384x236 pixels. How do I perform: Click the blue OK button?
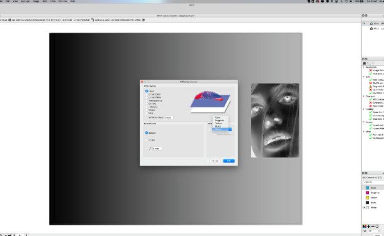[229, 161]
